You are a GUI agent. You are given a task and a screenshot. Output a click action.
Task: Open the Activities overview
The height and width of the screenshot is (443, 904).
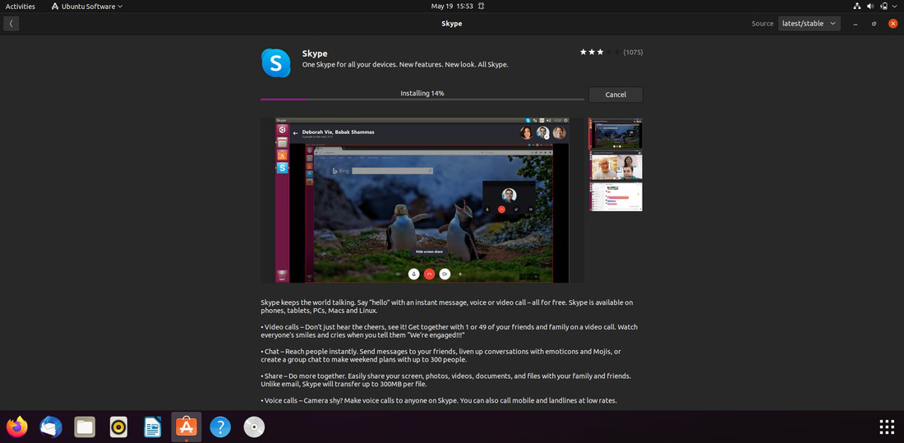pyautogui.click(x=21, y=7)
